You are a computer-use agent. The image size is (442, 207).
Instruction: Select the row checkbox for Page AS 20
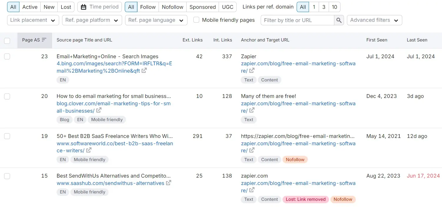[x=7, y=96]
